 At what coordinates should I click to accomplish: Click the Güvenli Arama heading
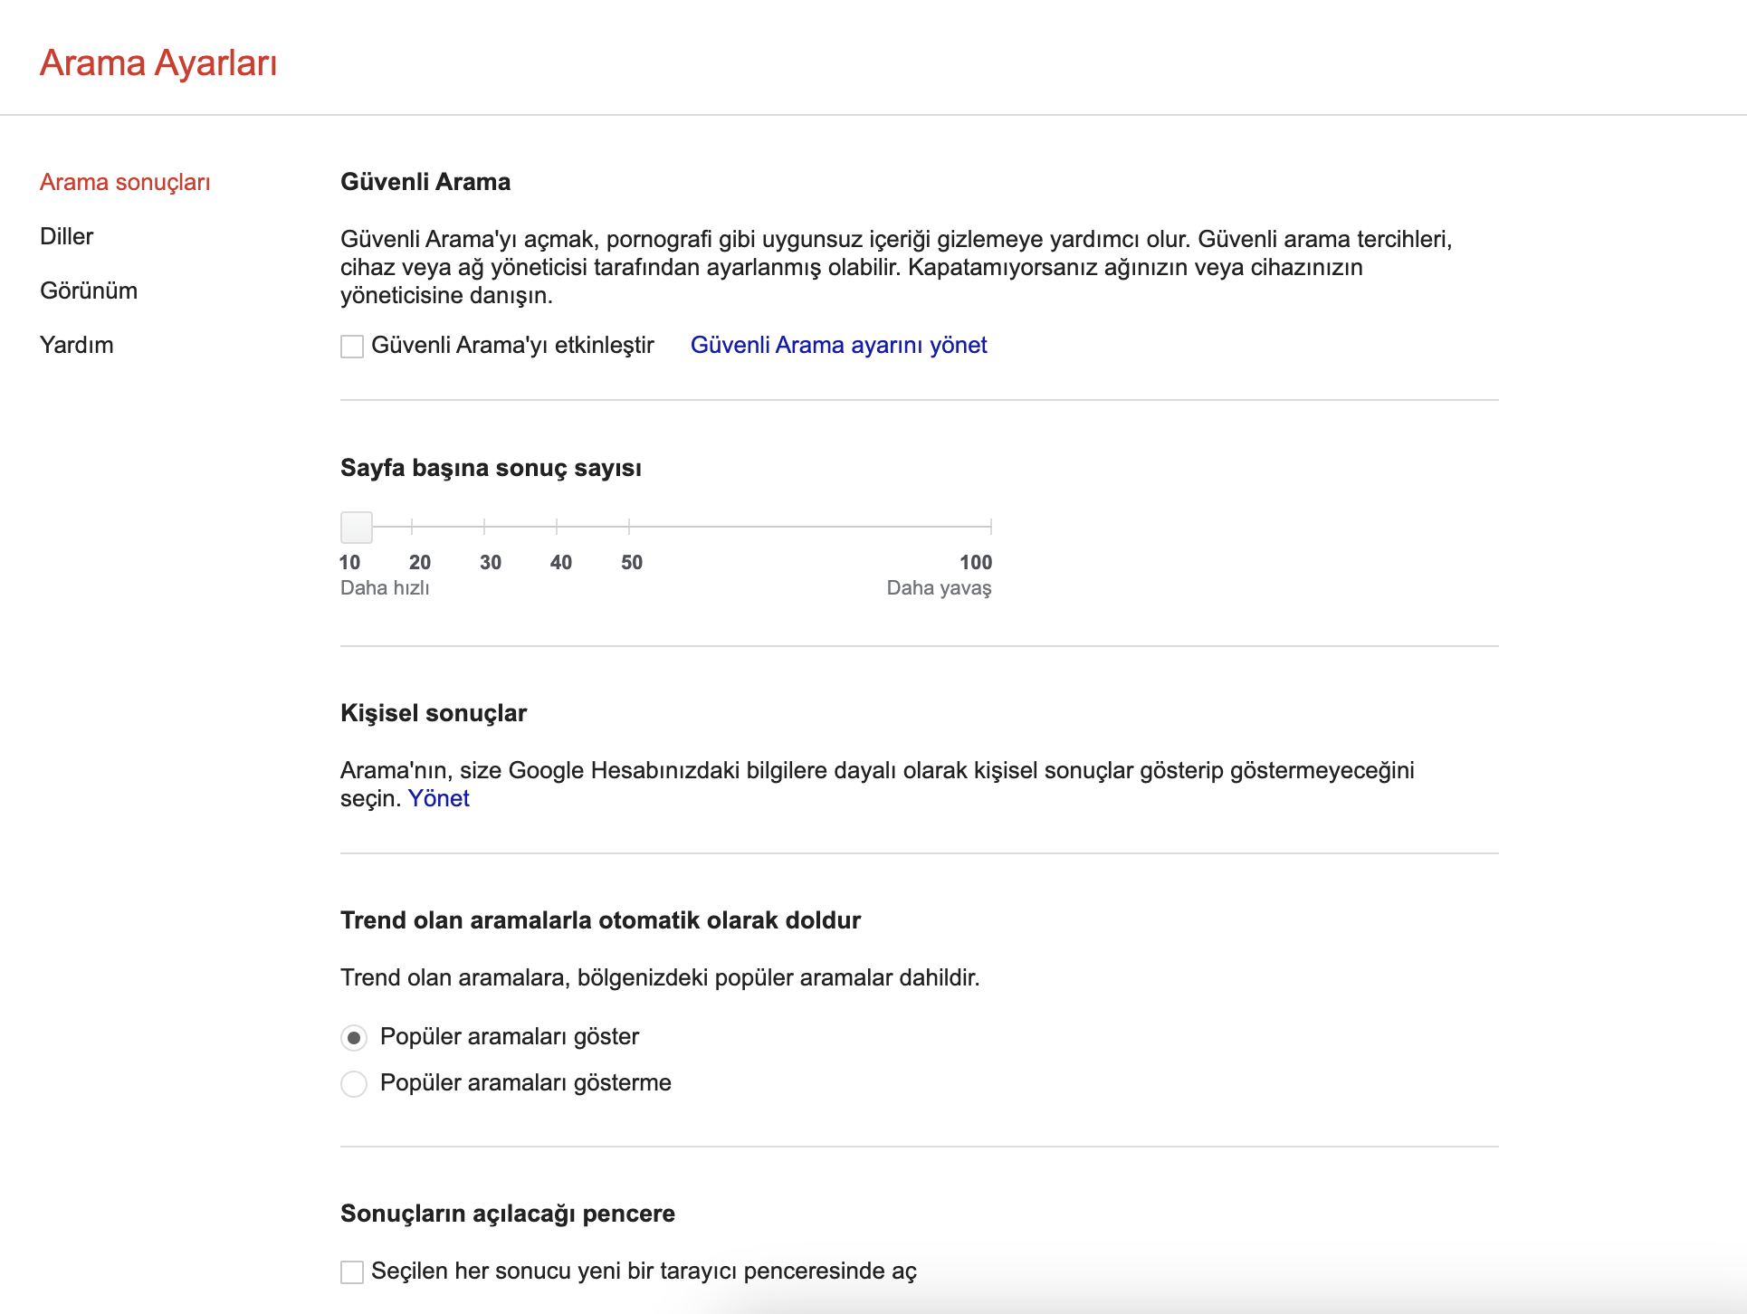(425, 182)
